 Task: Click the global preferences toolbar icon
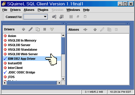(54, 17)
